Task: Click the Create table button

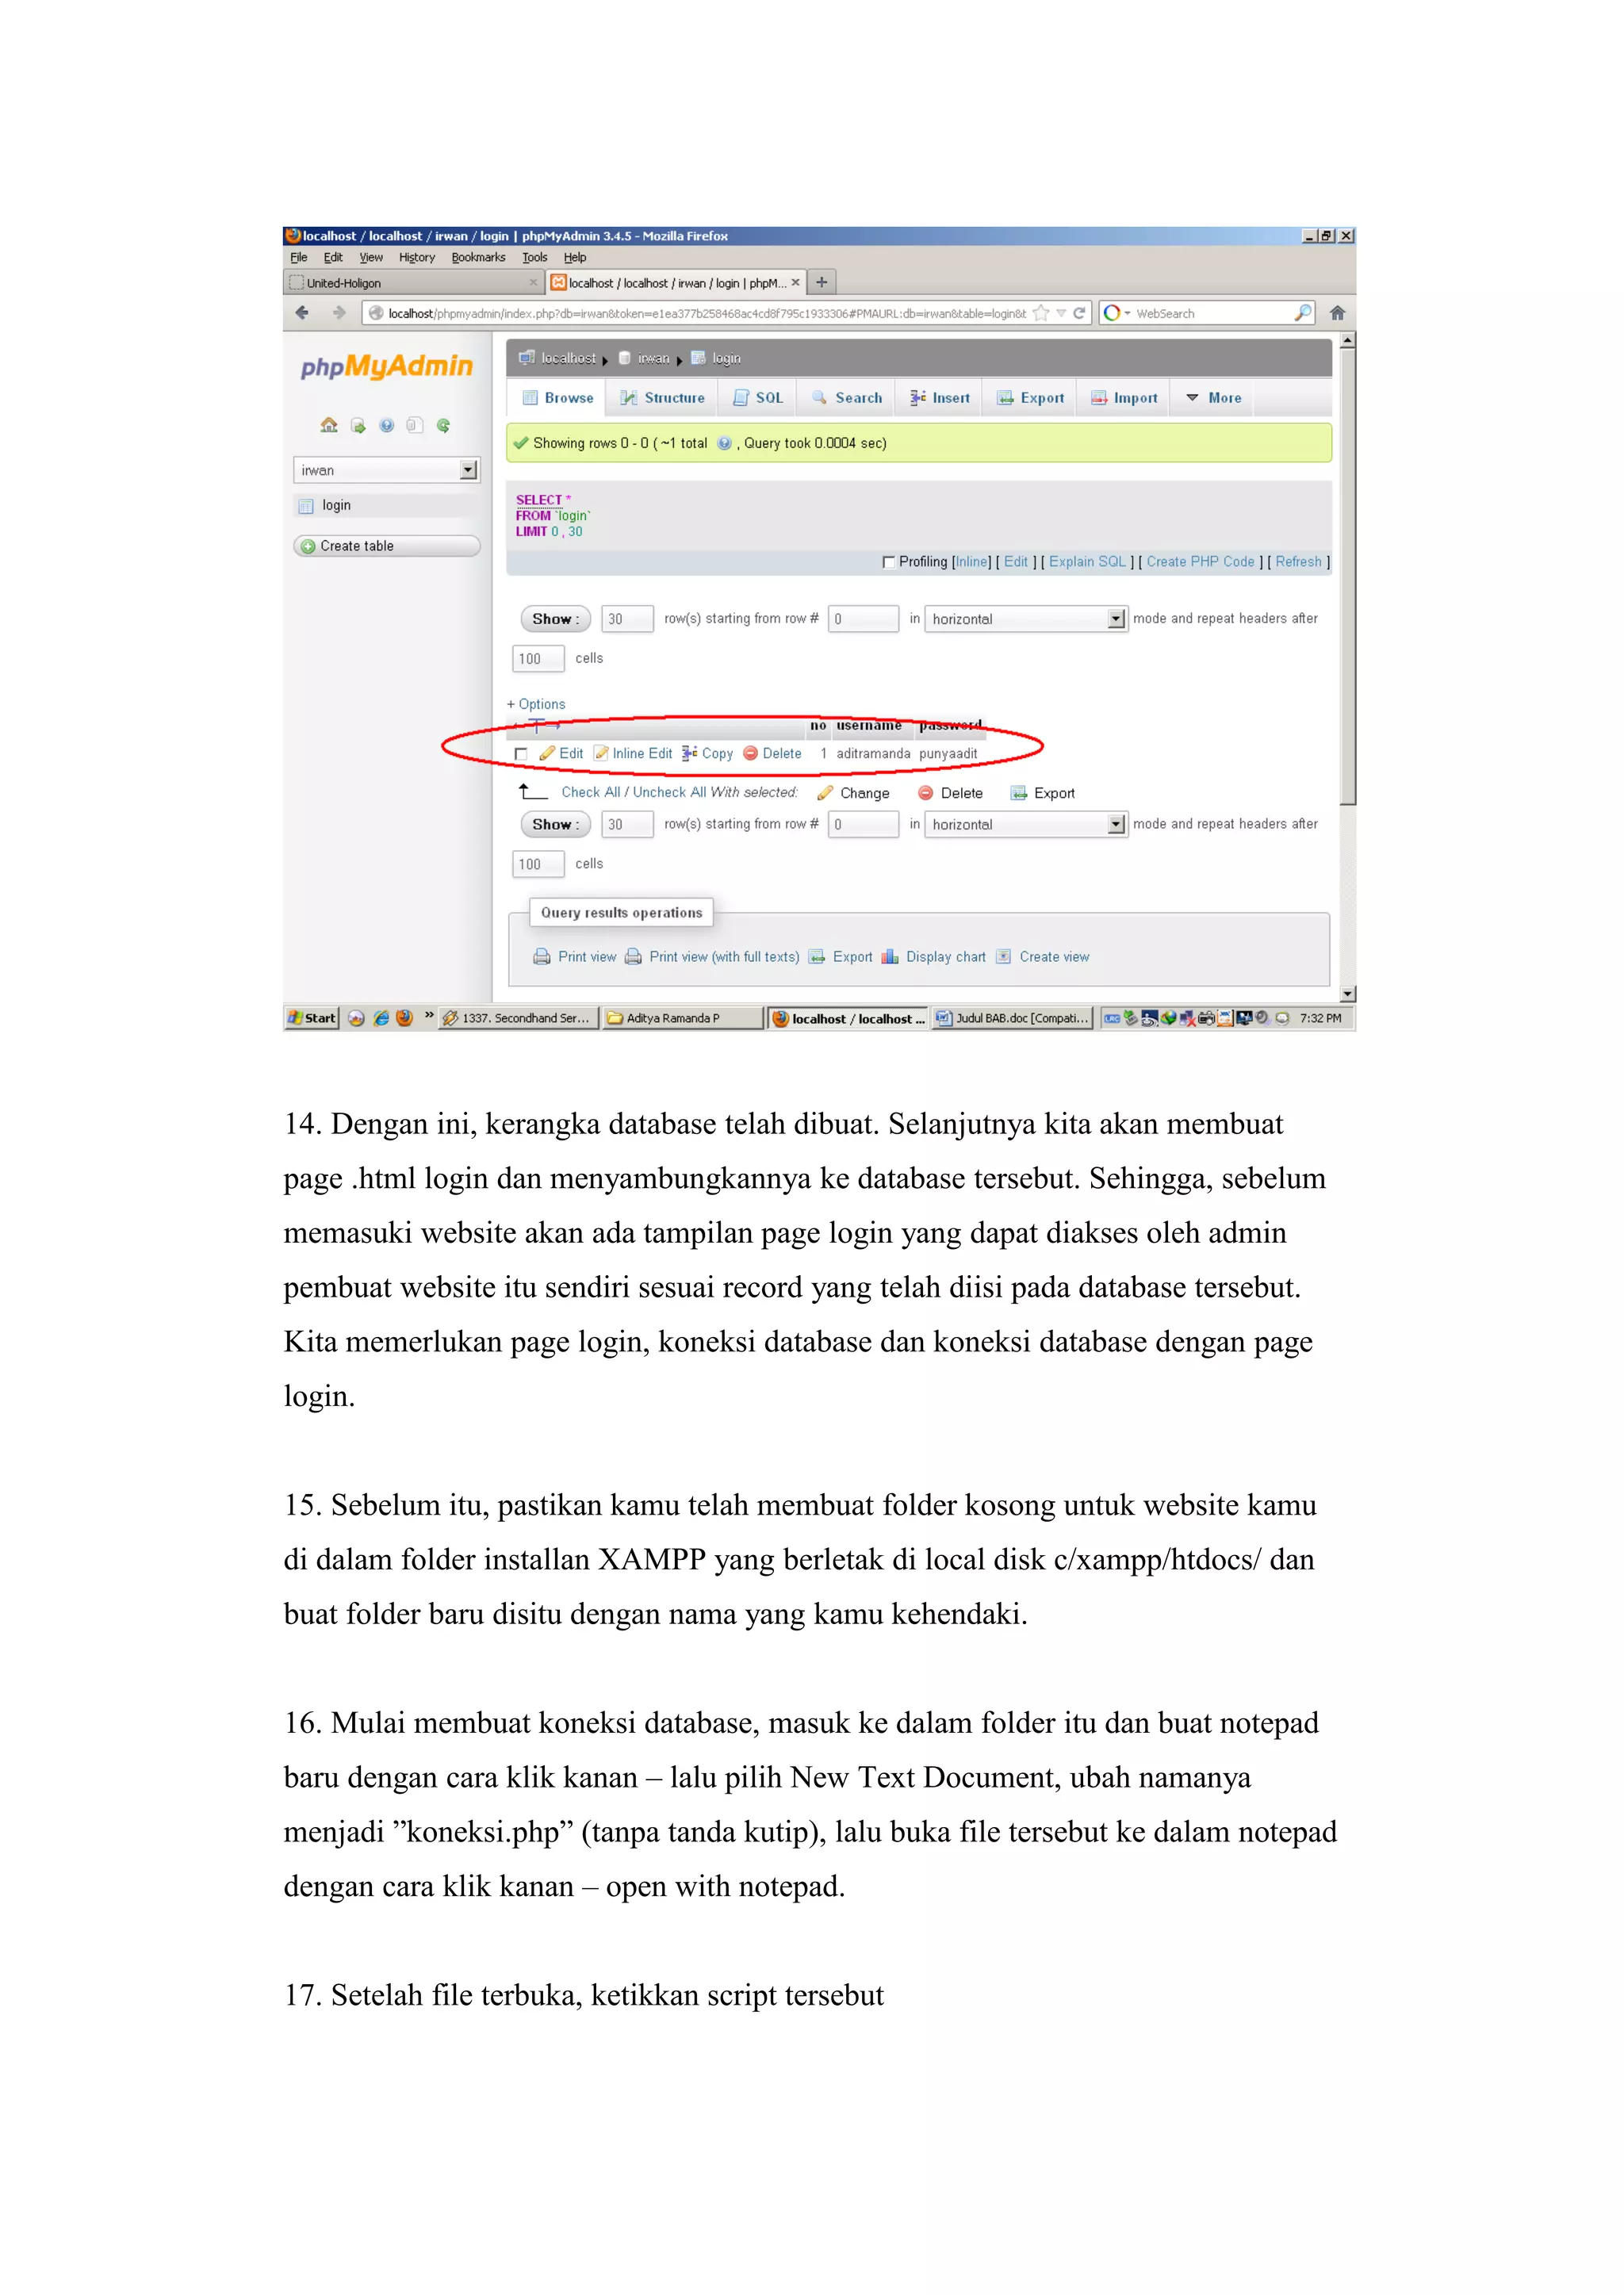Action: 387,546
